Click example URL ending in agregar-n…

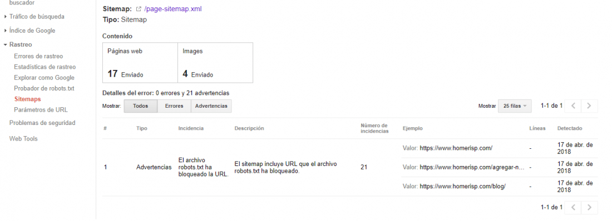click(x=472, y=167)
